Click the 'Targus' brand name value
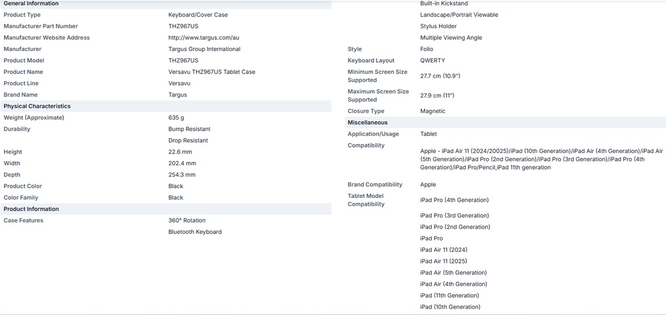This screenshot has width=666, height=315. tap(178, 95)
